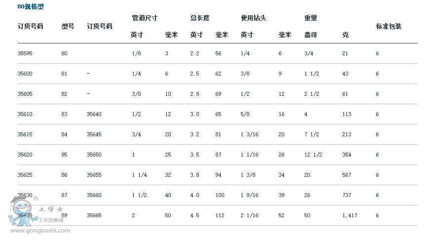Select order number 35595 cell
Screen dimensions: 426x240
click(25, 53)
